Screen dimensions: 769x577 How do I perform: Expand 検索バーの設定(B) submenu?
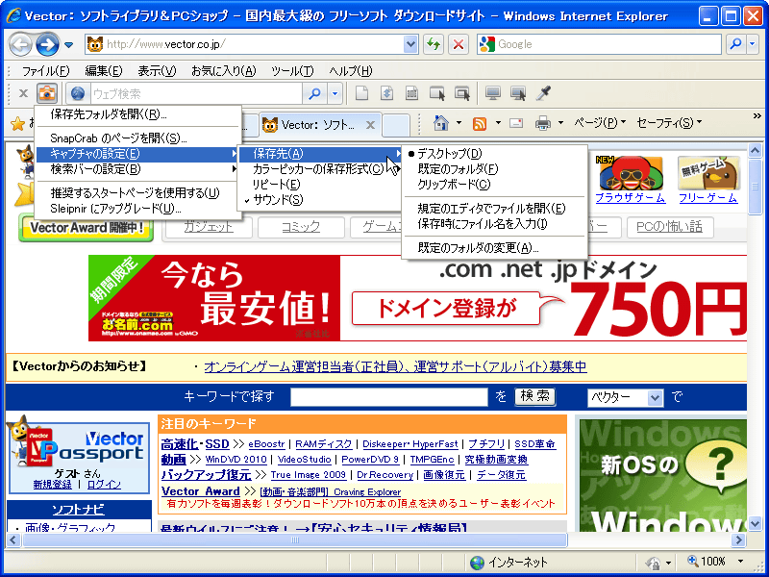137,169
